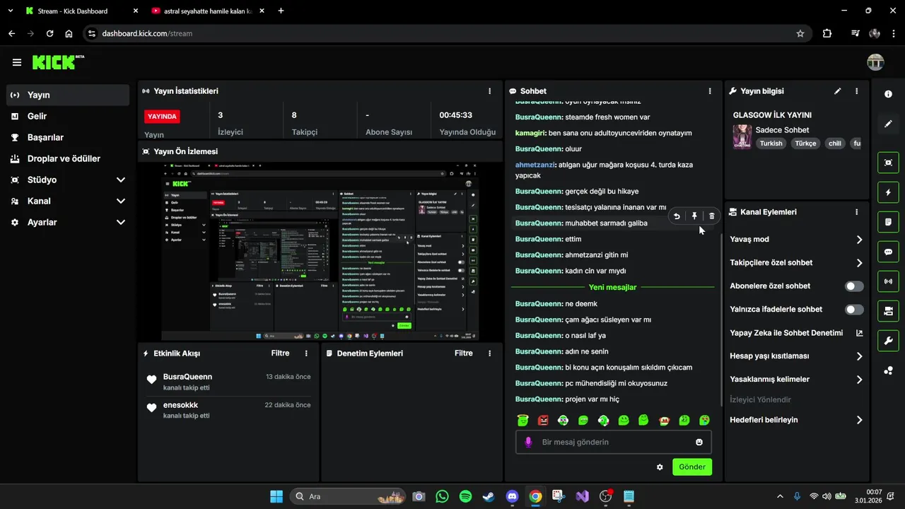Click the Kick logo
The image size is (905, 509).
pos(58,62)
